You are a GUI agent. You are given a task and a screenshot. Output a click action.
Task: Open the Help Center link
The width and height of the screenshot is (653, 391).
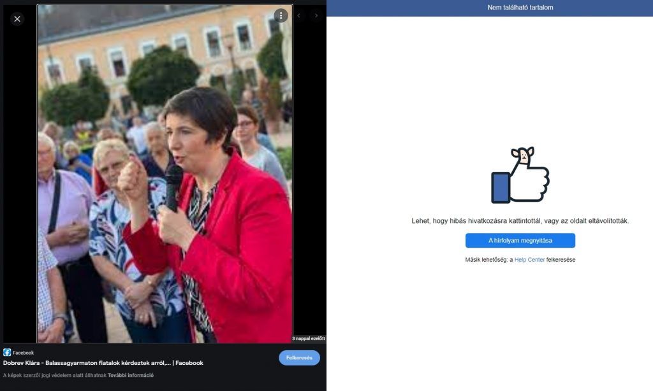point(529,260)
